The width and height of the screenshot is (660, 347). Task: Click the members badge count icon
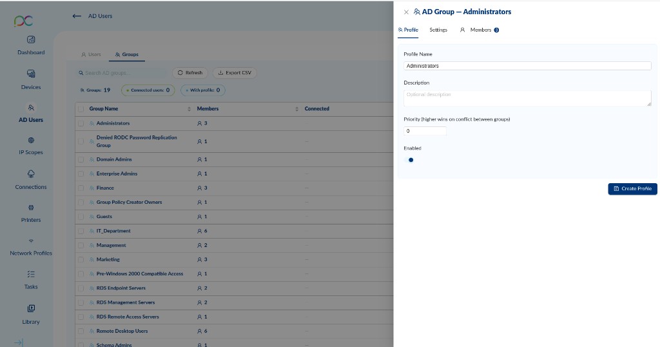(x=497, y=30)
